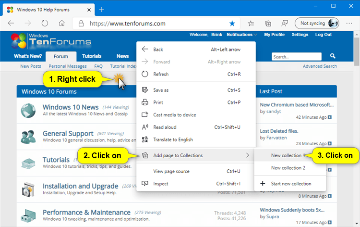Open 'New Chromium based Microsoft...' last post
The height and width of the screenshot is (227, 360).
pyautogui.click(x=297, y=105)
